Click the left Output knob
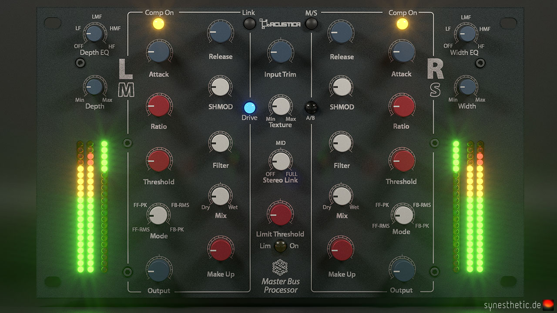Screen dimensions: 557x313 coord(158,270)
